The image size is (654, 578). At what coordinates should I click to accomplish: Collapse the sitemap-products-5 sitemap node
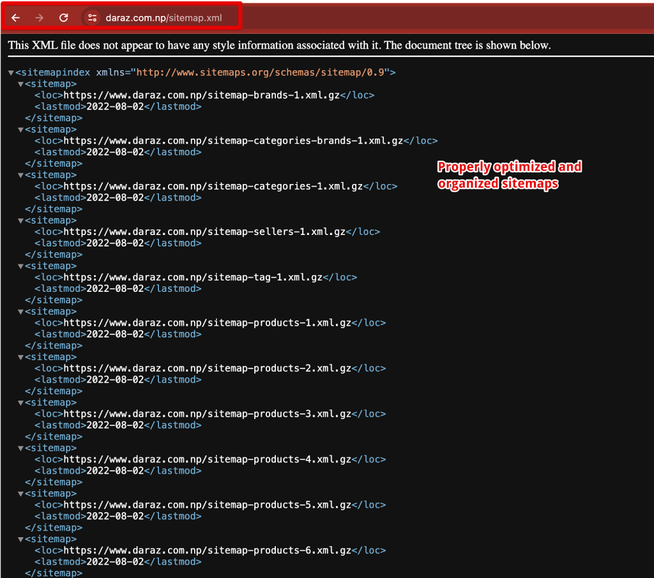tap(20, 494)
